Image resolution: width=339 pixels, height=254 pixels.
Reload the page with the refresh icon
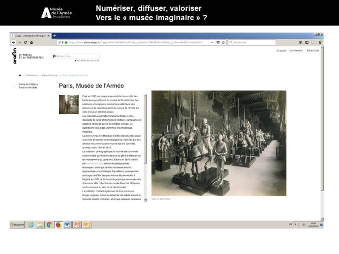[x=26, y=42]
